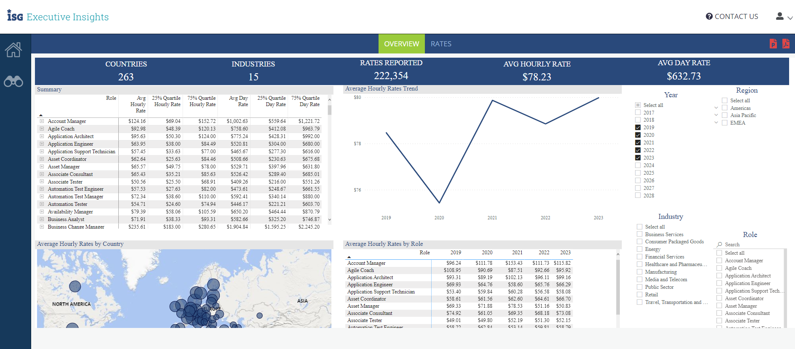Viewport: 795px width, 349px height.
Task: Check the year 2024 checkbox
Action: [638, 165]
